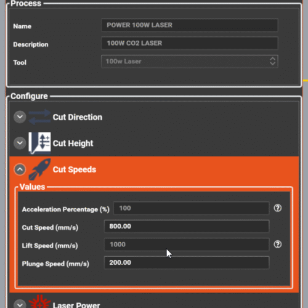This screenshot has height=308, width=308.
Task: Click the Plunge Speed value 200.00
Action: click(187, 262)
